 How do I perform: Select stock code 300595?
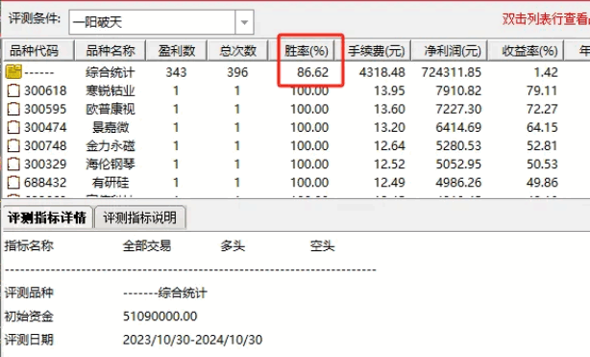coord(45,109)
